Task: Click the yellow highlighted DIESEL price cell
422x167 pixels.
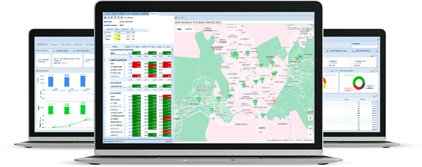Action: [x=117, y=39]
